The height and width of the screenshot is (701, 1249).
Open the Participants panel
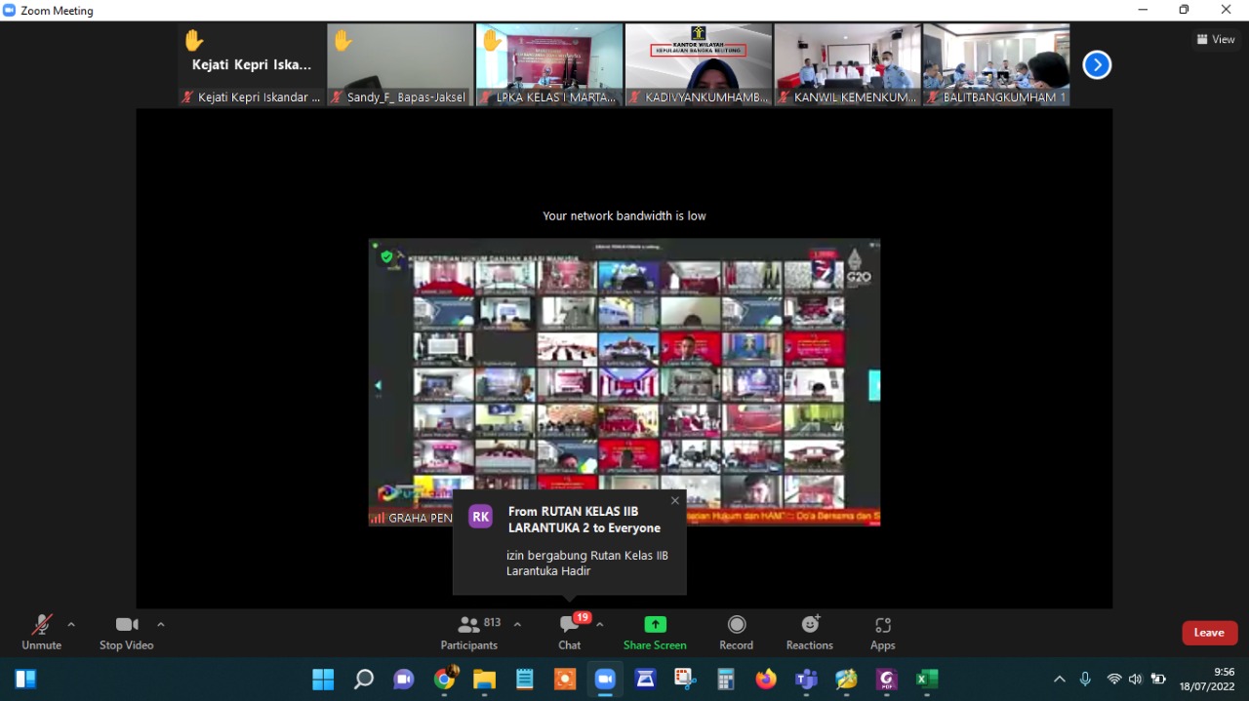(469, 632)
